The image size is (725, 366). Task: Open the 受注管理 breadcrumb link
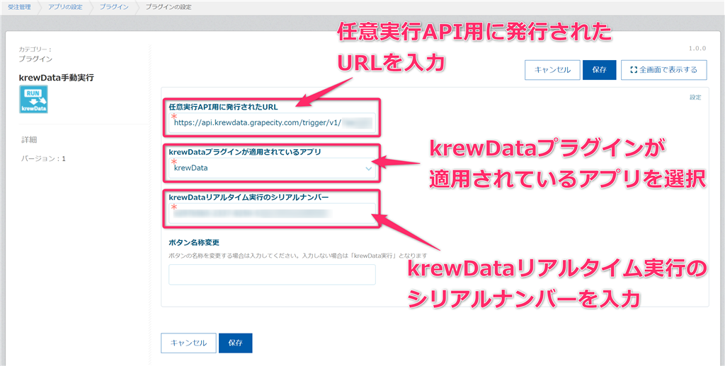[19, 7]
